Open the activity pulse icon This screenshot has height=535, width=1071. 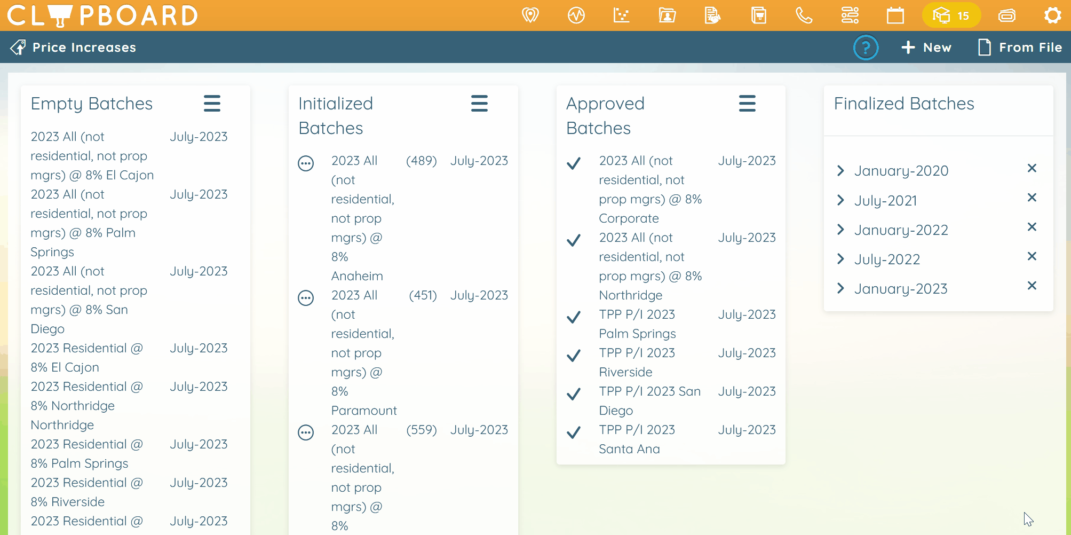pos(576,15)
